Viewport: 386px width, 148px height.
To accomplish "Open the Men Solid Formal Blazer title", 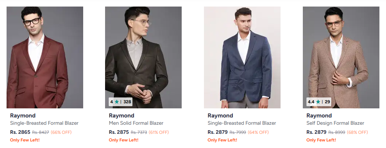I will click(136, 123).
